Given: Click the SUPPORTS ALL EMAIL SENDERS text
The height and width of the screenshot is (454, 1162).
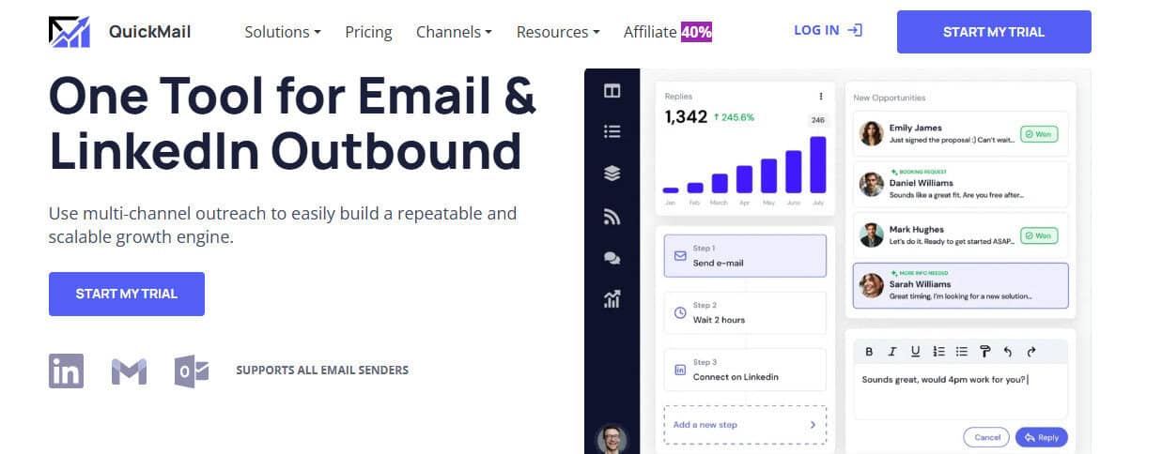Looking at the screenshot, I should pyautogui.click(x=322, y=371).
